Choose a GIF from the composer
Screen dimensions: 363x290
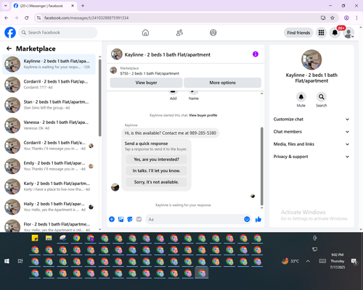pyautogui.click(x=139, y=219)
